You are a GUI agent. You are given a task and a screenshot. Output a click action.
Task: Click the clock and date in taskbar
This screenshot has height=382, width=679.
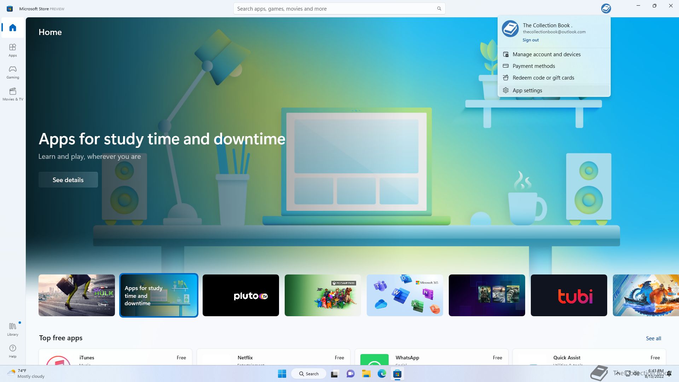point(655,374)
